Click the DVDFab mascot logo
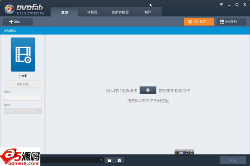 [x=10, y=9]
